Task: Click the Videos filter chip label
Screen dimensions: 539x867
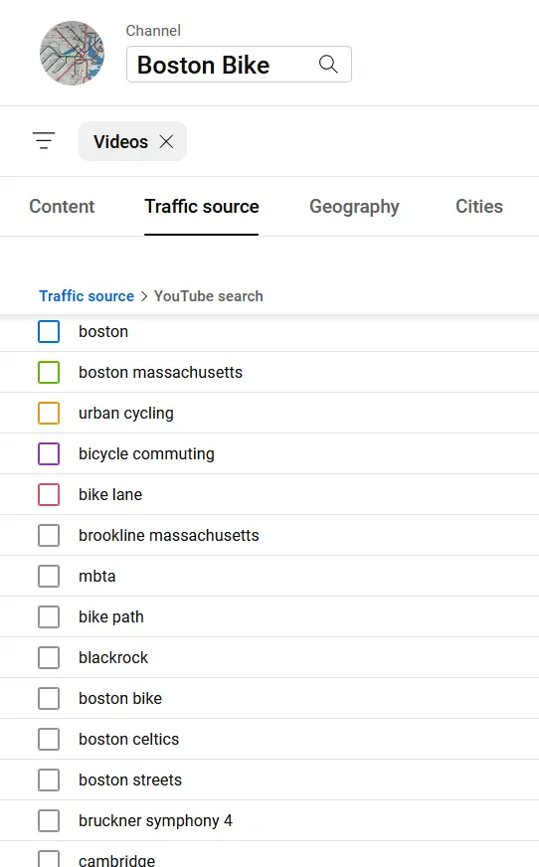Action: tap(120, 141)
